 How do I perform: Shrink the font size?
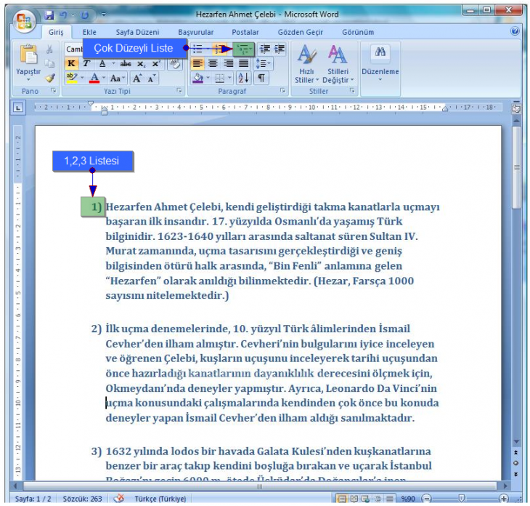[152, 79]
